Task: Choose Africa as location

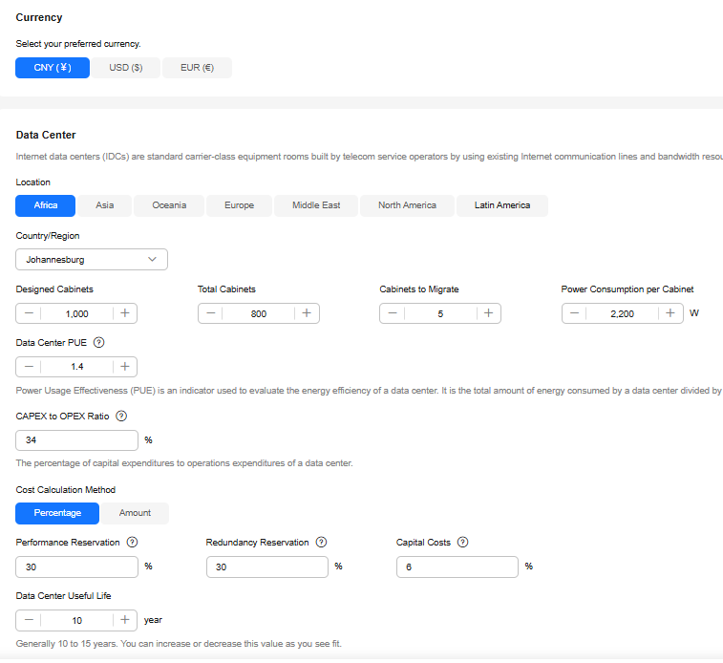Action: tap(45, 205)
